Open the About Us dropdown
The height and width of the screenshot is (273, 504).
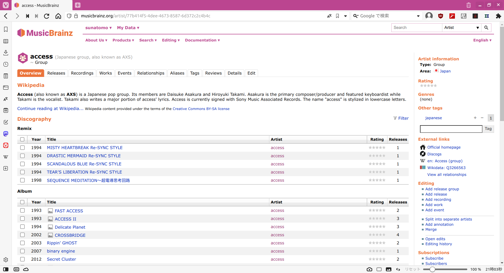[96, 40]
